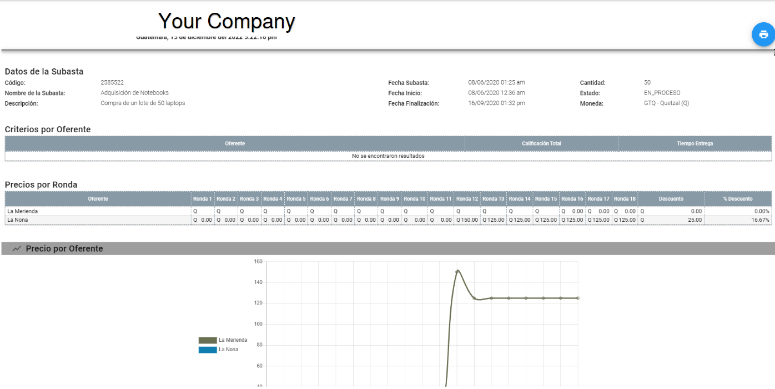This screenshot has height=389, width=775.
Task: Click the chart's peak data point near 150
Action: (x=457, y=272)
